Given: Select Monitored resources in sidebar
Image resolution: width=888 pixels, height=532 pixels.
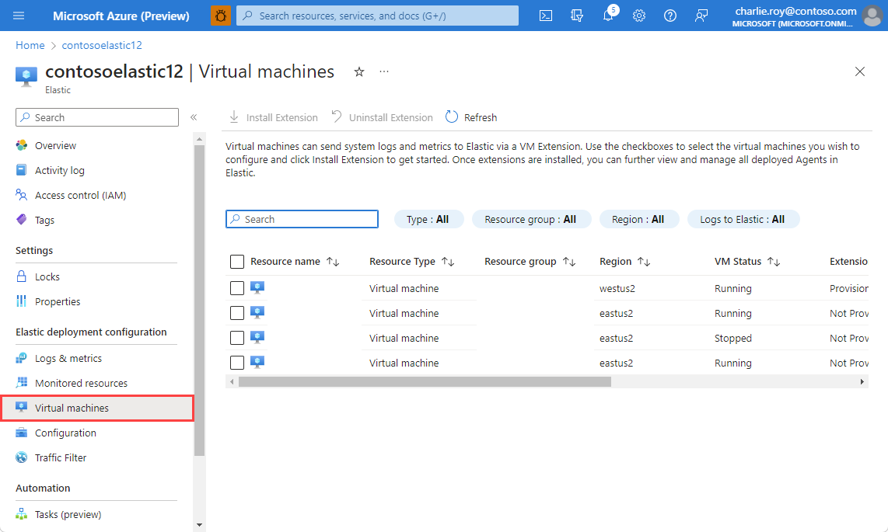Looking at the screenshot, I should point(81,384).
